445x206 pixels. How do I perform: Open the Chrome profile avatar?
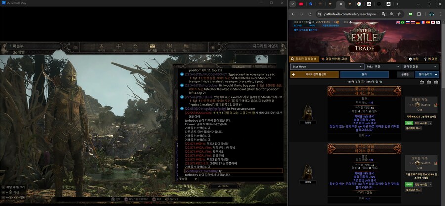pyautogui.click(x=431, y=14)
